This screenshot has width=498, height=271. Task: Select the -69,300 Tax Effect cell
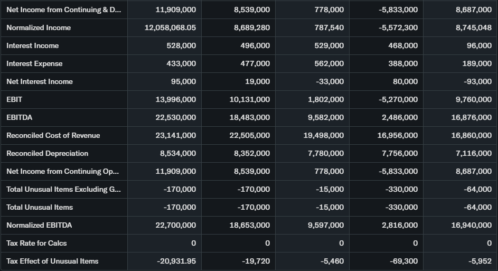(403, 261)
